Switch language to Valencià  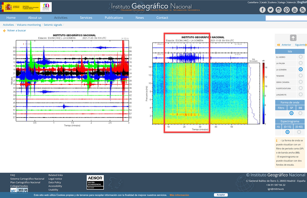292,2
